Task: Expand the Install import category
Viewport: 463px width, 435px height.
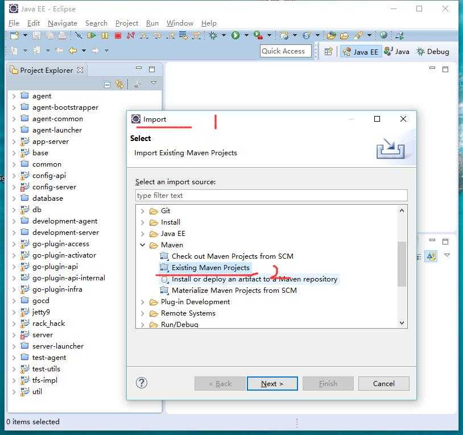Action: [x=143, y=222]
